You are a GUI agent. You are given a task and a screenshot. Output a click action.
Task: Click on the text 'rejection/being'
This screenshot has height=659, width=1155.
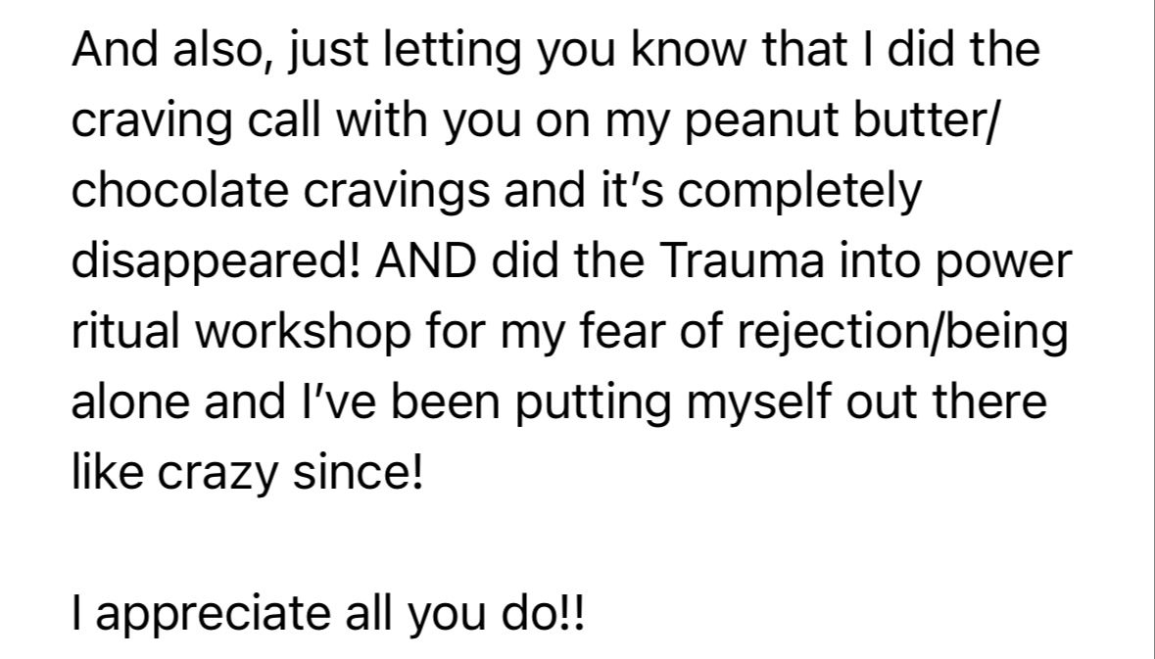[x=901, y=331]
